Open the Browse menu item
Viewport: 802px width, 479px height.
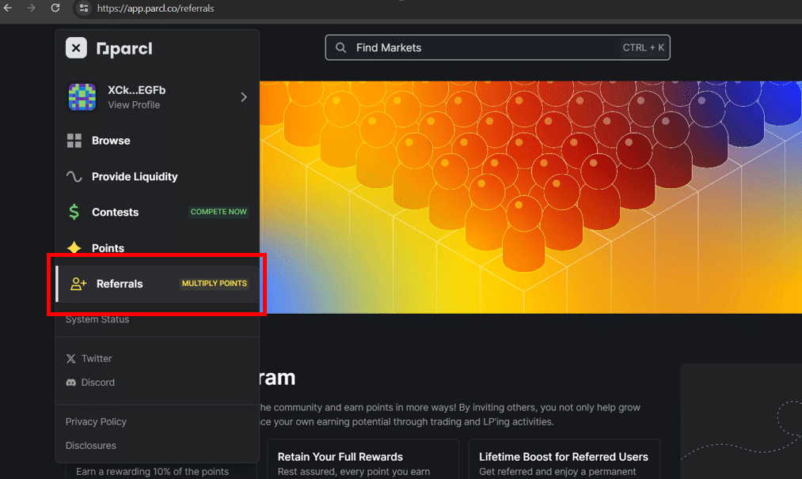(111, 141)
